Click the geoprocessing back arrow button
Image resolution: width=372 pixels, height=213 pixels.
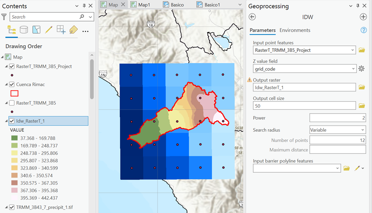252,17
